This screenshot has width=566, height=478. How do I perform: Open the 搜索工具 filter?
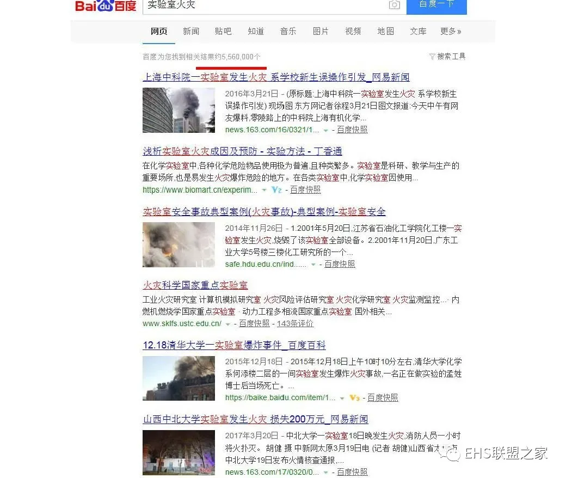[x=451, y=56]
